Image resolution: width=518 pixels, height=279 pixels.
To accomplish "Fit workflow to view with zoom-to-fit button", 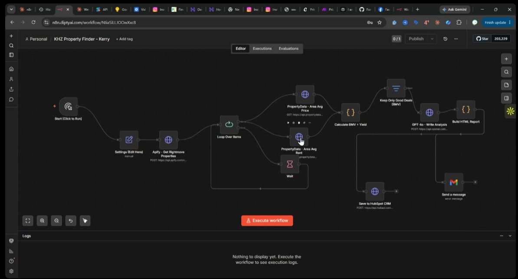I will tap(28, 220).
